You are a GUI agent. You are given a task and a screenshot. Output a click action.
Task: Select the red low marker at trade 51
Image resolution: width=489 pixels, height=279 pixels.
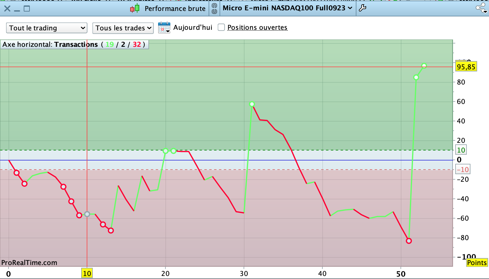(409, 241)
